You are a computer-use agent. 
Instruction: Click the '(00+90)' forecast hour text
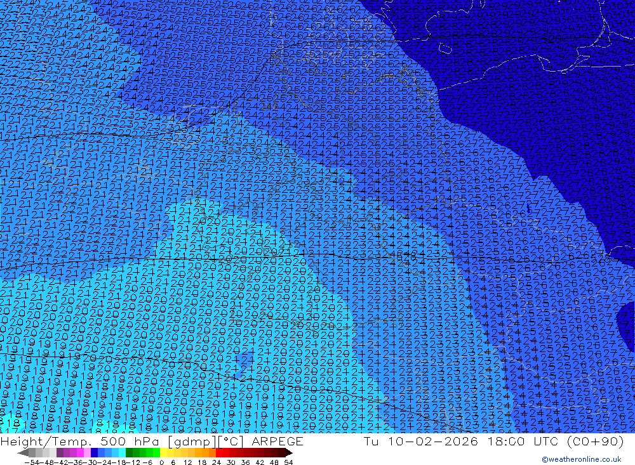click(x=595, y=441)
